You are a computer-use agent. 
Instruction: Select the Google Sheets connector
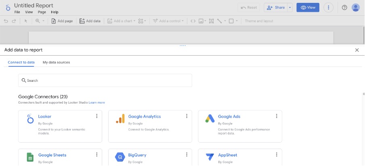click(60, 157)
